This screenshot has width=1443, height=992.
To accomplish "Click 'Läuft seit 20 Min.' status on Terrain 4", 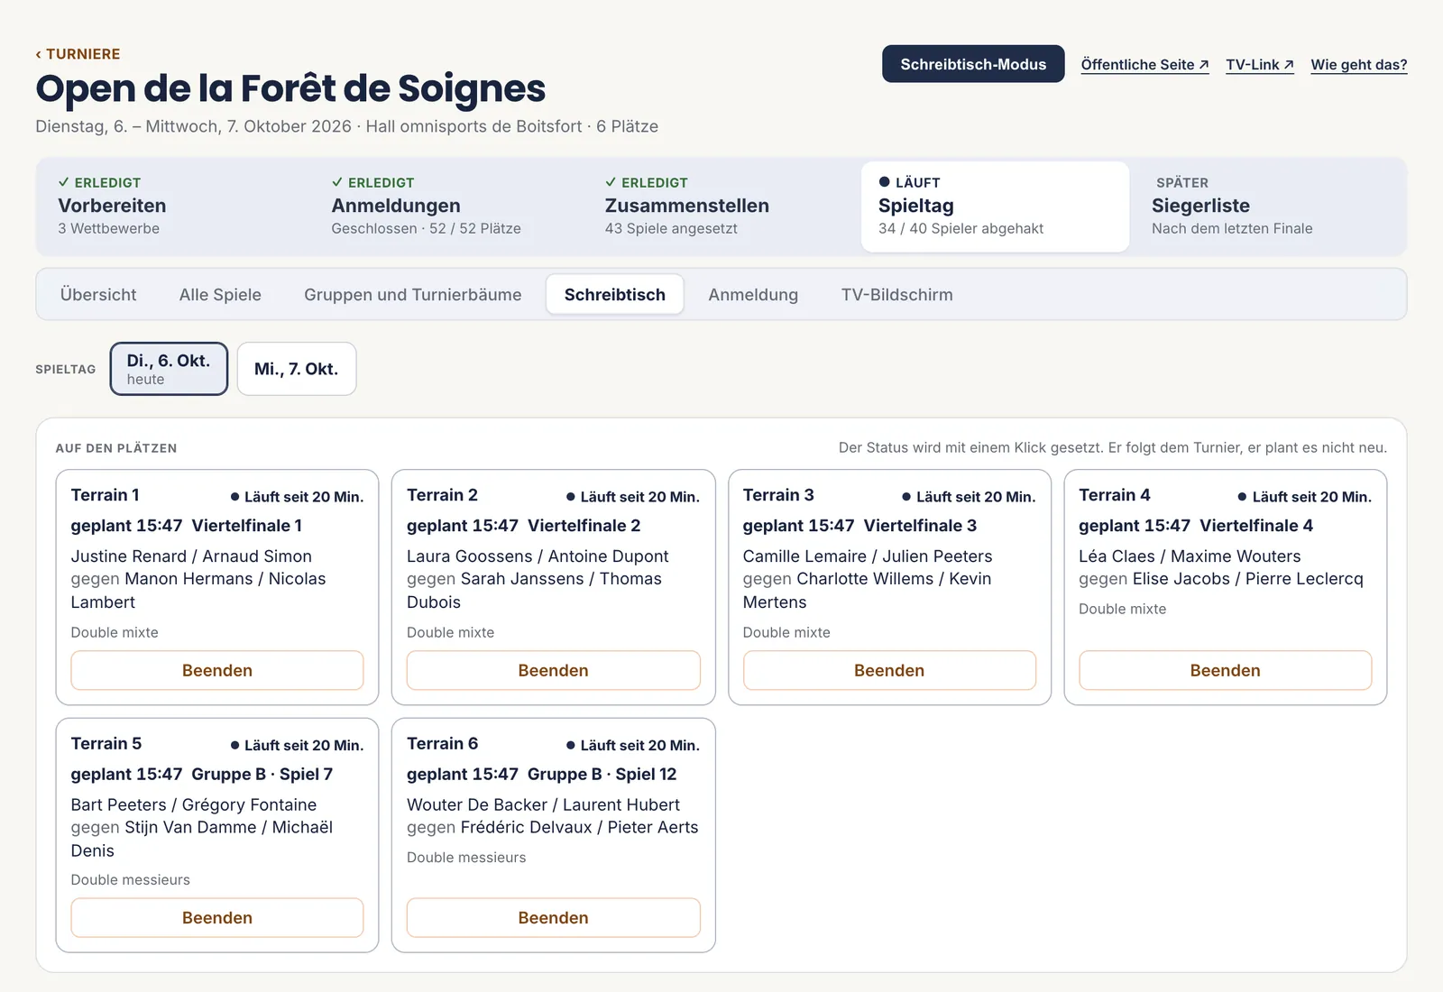I will click(1305, 497).
